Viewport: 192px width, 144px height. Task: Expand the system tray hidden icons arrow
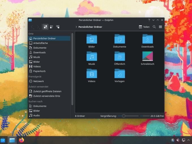[x=189, y=140]
